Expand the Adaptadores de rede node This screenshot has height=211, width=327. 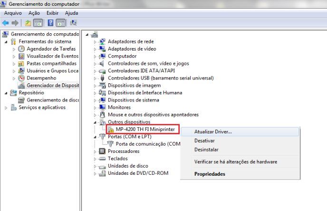(x=95, y=42)
